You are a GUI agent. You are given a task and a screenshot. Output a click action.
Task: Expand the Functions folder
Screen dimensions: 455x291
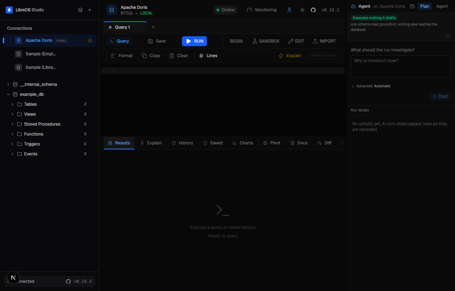click(x=12, y=134)
